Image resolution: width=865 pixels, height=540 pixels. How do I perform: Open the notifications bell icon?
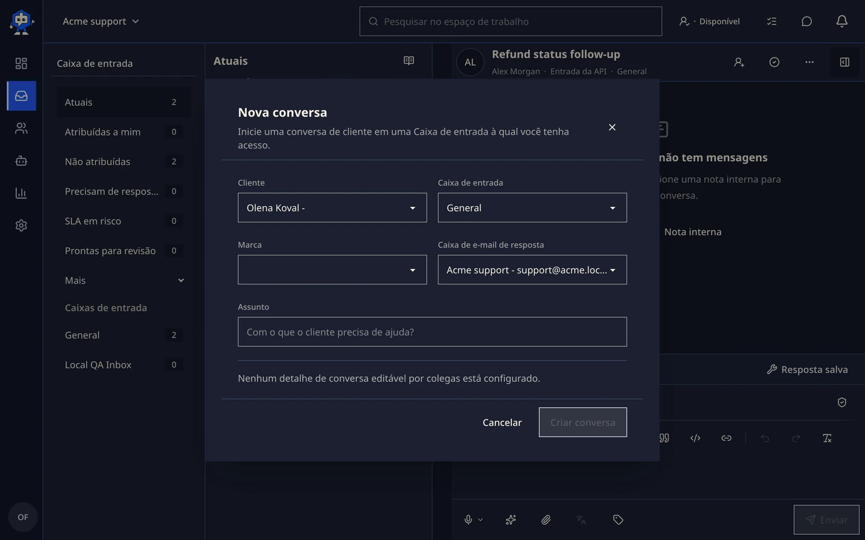[x=842, y=21]
